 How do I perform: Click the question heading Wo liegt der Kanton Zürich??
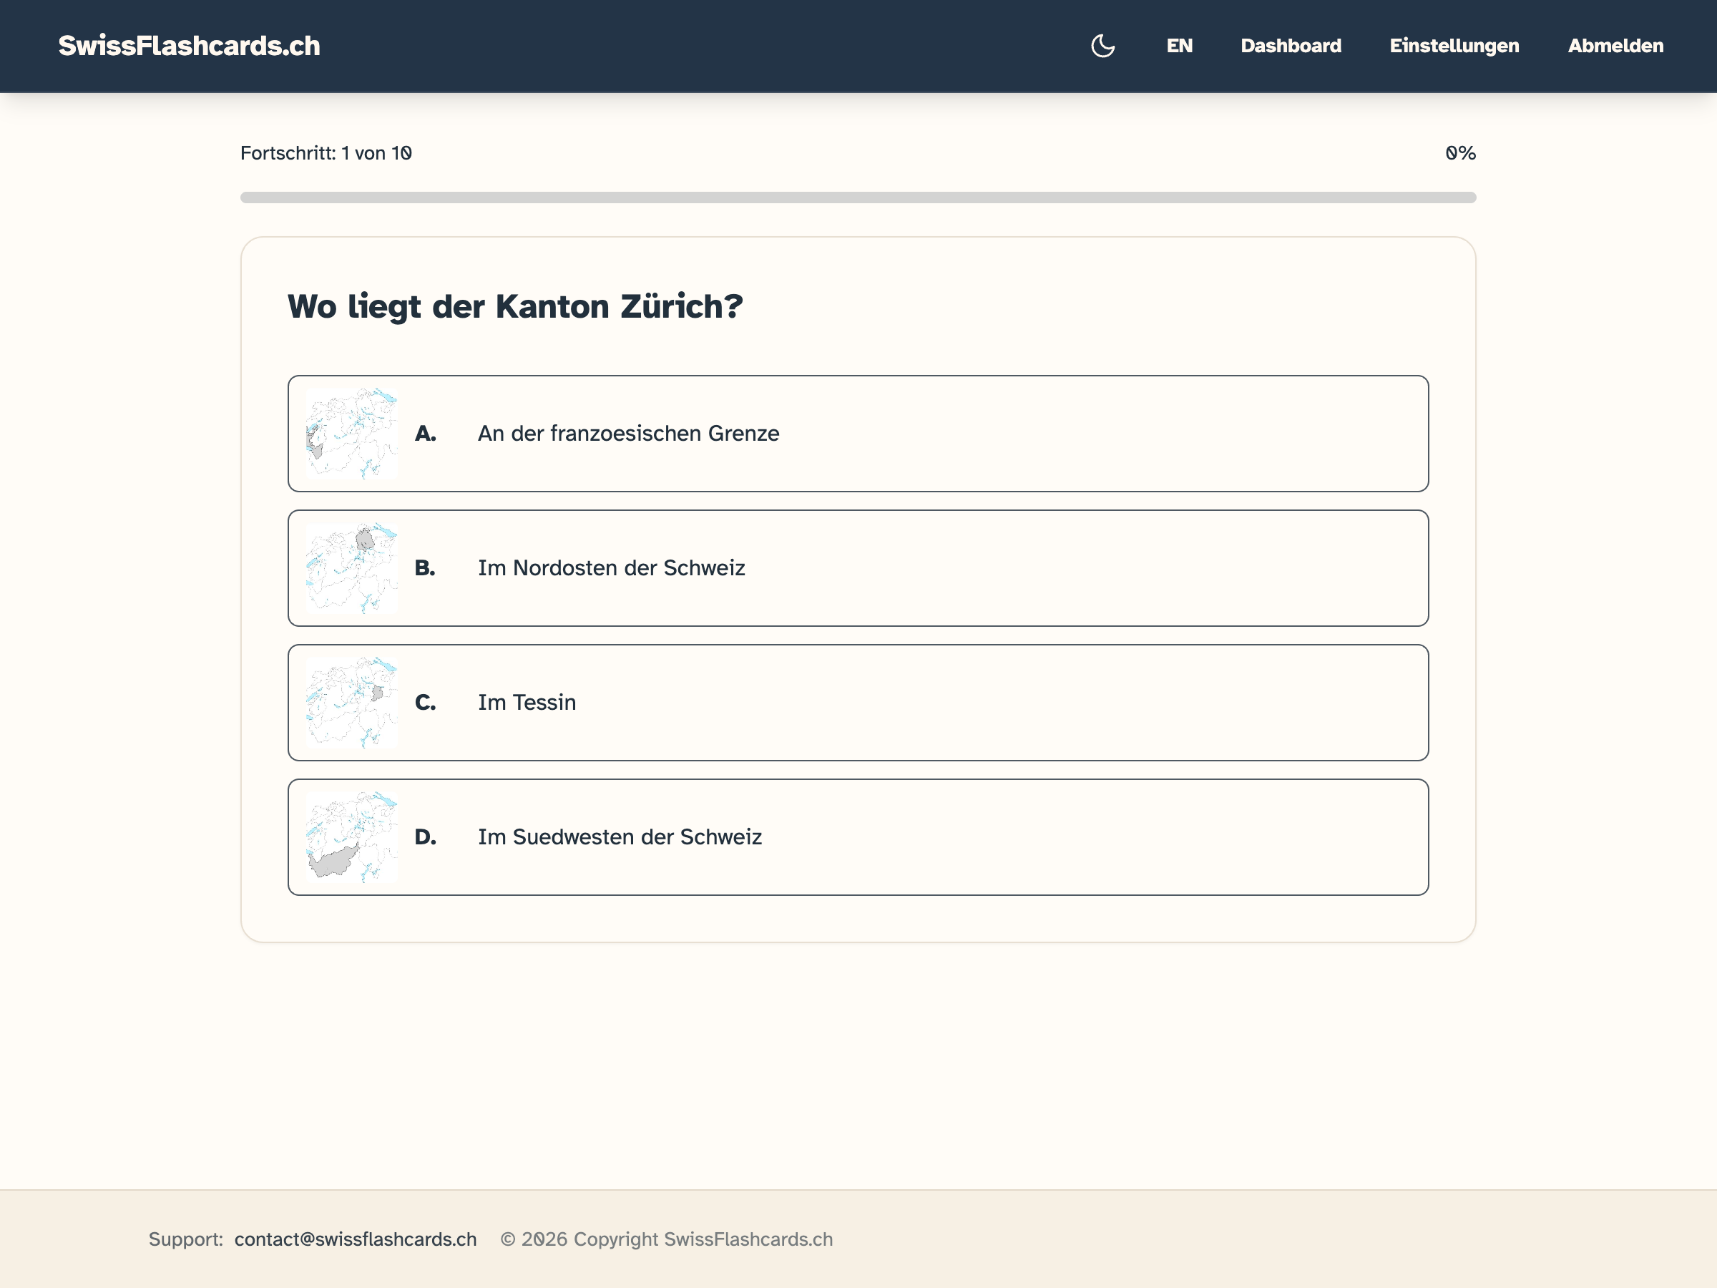click(x=515, y=307)
